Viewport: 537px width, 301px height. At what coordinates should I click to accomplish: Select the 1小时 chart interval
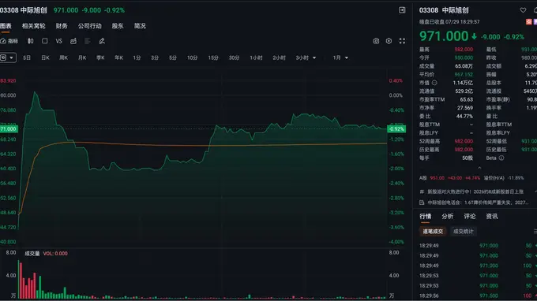256,58
